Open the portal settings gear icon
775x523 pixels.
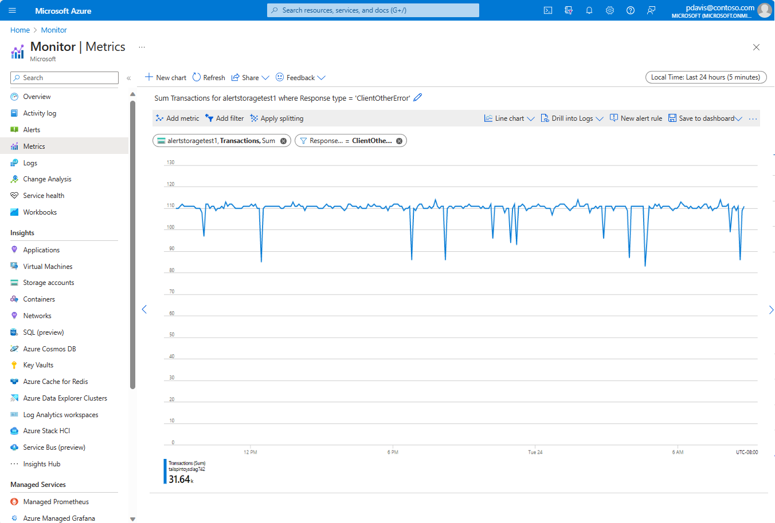(610, 10)
